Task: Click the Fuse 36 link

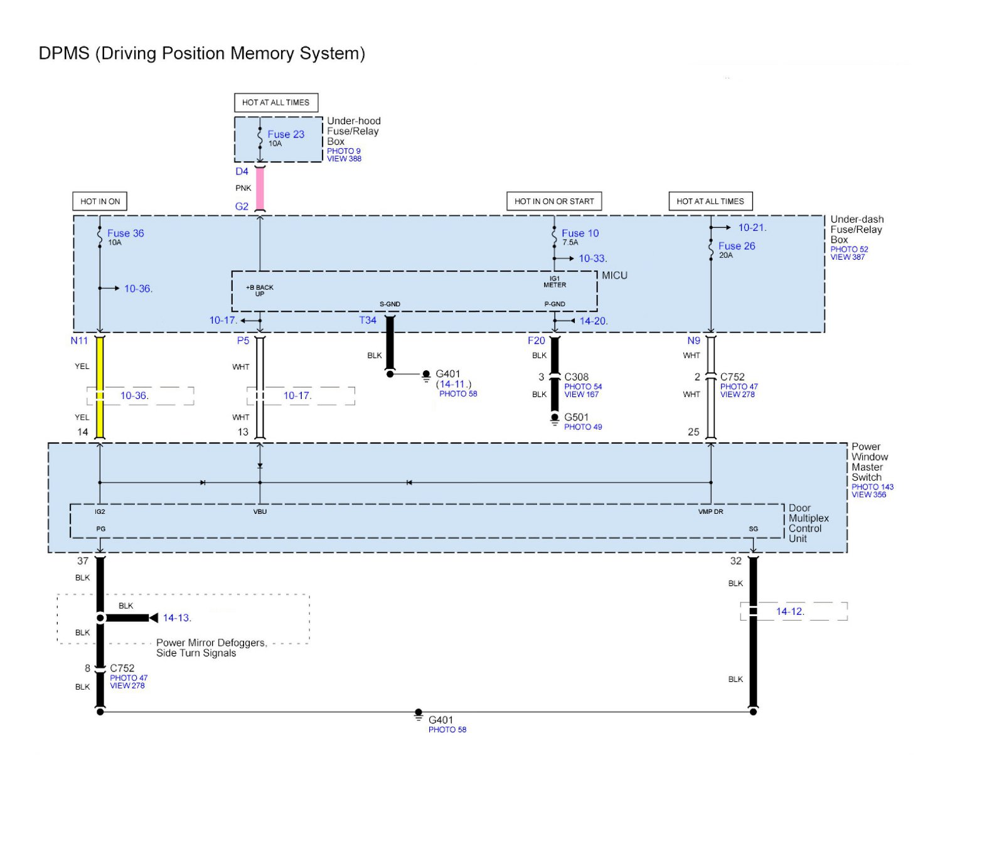Action: click(x=125, y=233)
